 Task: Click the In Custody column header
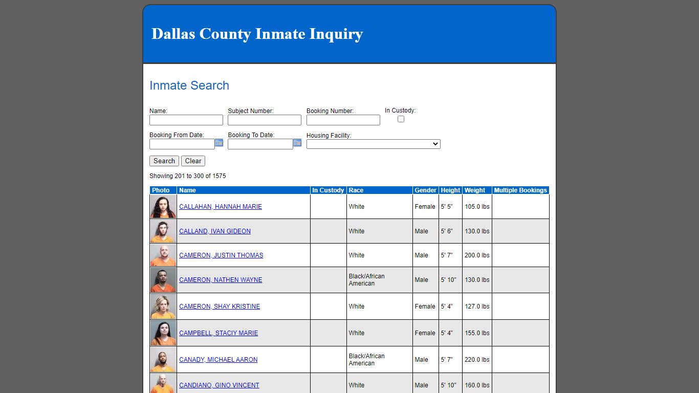click(x=328, y=190)
